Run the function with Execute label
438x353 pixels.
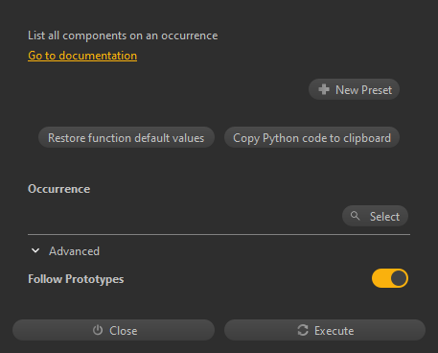(334, 331)
